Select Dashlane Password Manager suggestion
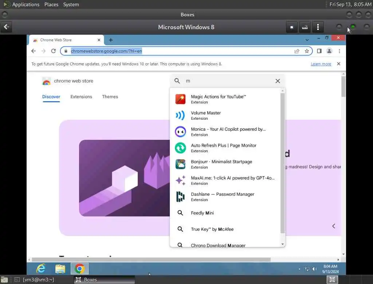The image size is (373, 284). [x=225, y=197]
